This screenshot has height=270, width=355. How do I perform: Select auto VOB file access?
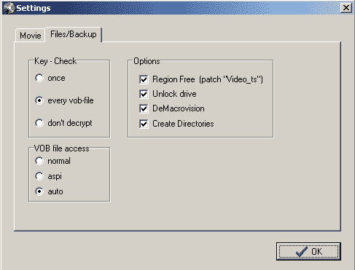[x=39, y=191]
